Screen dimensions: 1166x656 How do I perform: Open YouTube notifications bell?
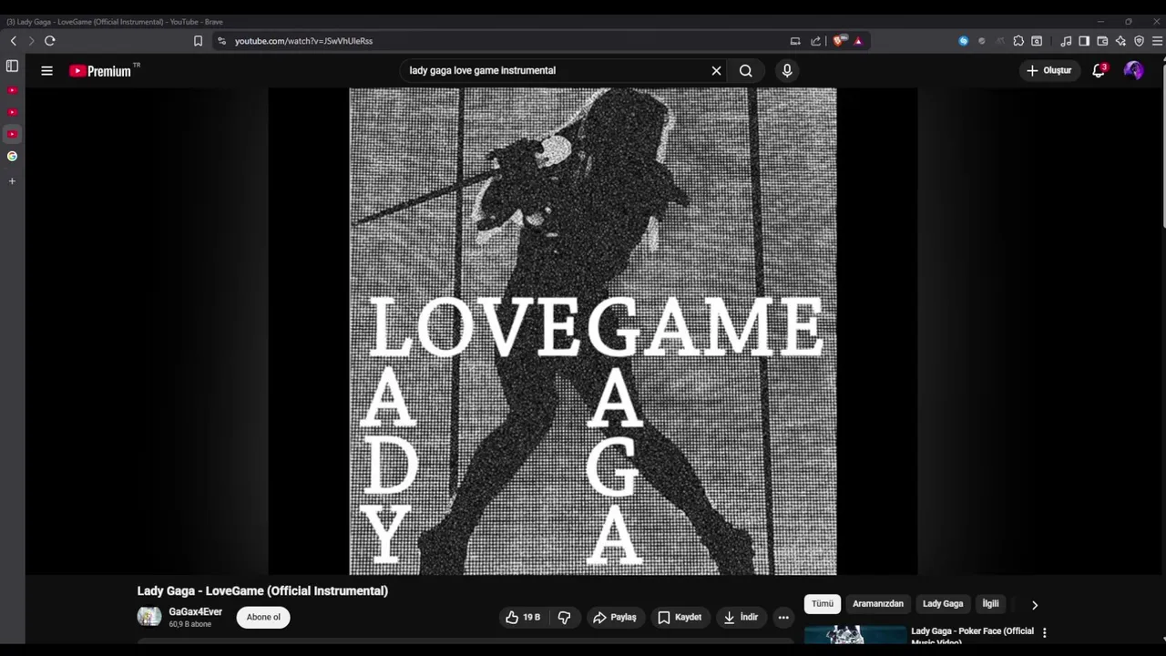(1099, 70)
